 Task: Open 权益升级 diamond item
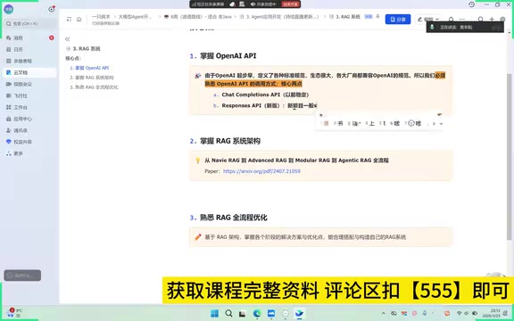point(29,142)
